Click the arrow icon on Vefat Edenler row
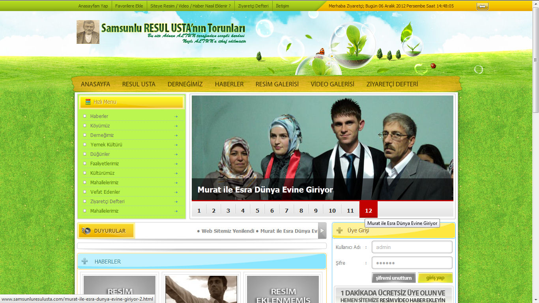The height and width of the screenshot is (303, 539). 176,192
